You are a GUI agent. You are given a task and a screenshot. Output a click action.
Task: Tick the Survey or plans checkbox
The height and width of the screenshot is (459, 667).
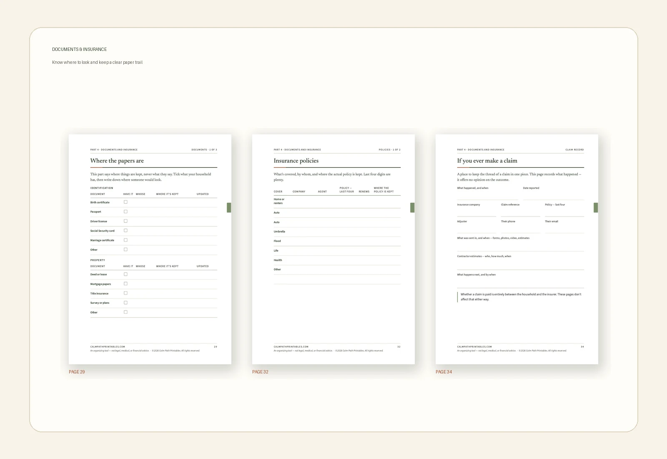[x=125, y=303]
